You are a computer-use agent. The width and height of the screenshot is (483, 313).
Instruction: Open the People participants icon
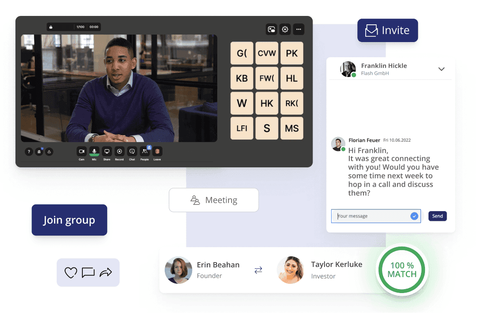tap(145, 151)
